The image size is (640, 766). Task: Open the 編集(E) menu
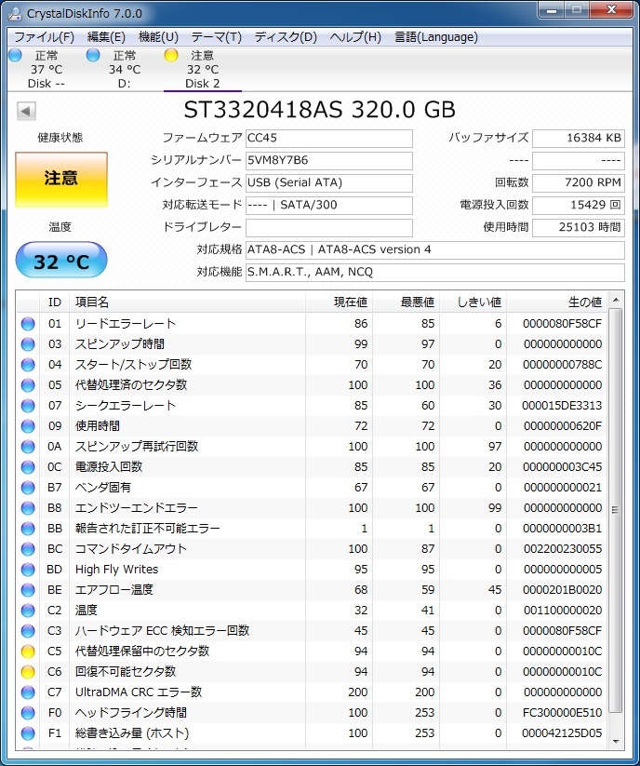106,37
